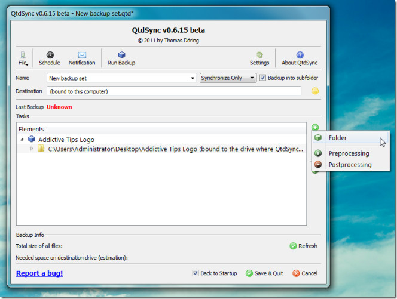Viewport: 397px width, 299px height.
Task: Click the red Cancel icon
Action: coord(296,273)
